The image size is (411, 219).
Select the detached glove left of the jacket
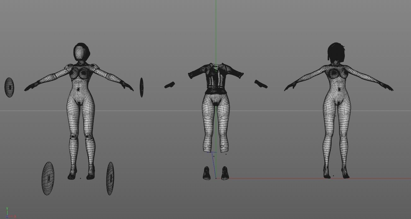[170, 85]
